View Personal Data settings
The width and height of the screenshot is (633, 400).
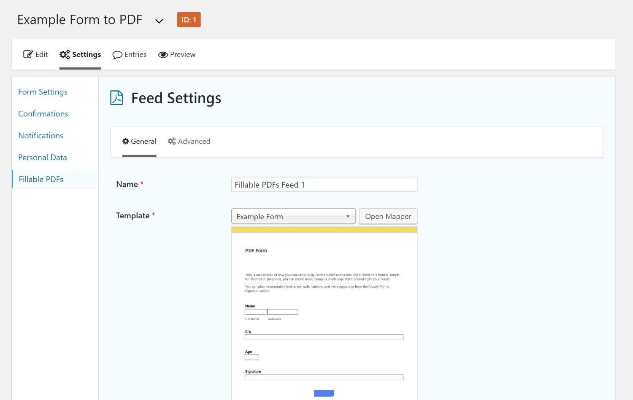42,157
